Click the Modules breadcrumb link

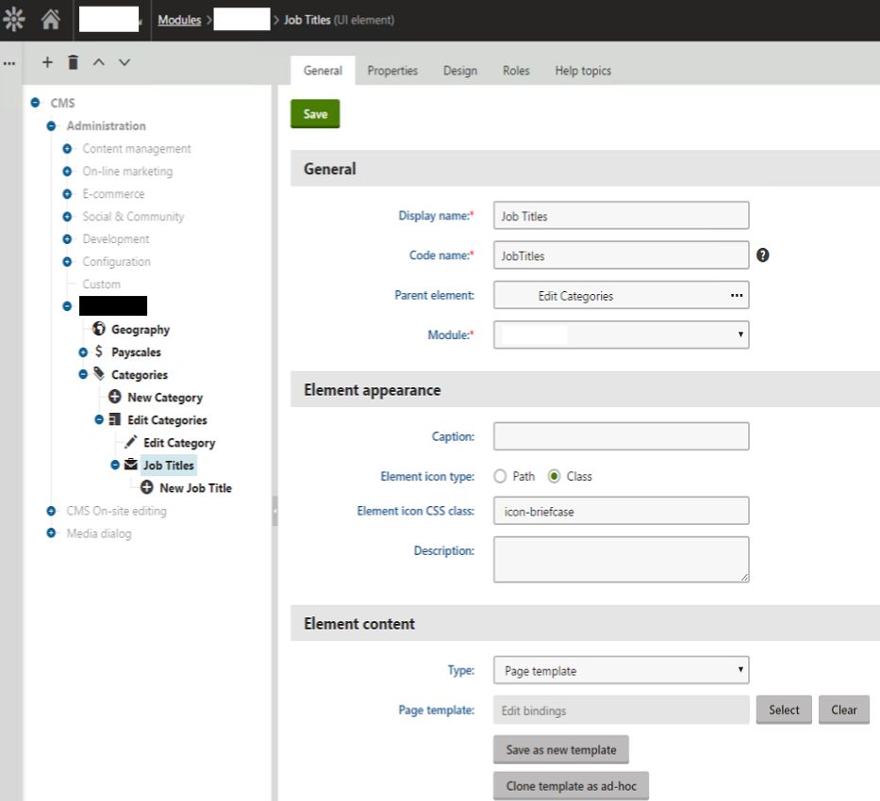179,20
